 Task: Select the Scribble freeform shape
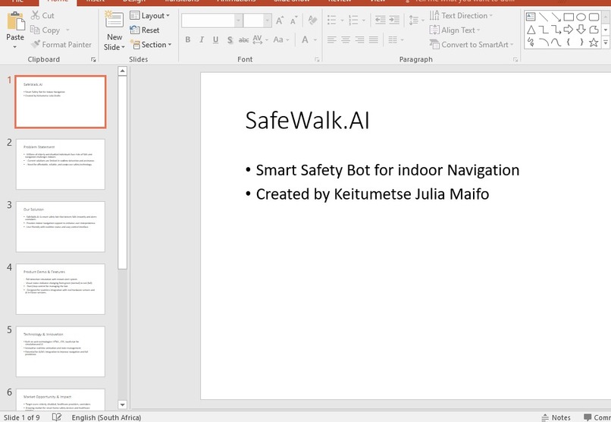click(x=531, y=42)
